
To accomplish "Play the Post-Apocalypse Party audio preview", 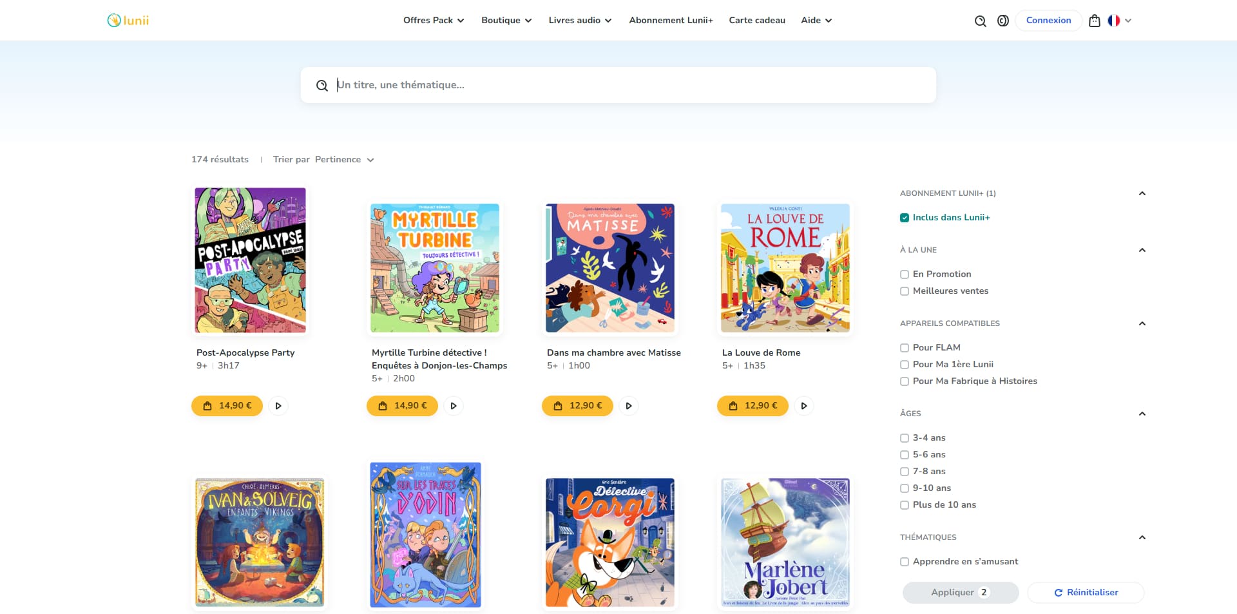I will tap(278, 406).
